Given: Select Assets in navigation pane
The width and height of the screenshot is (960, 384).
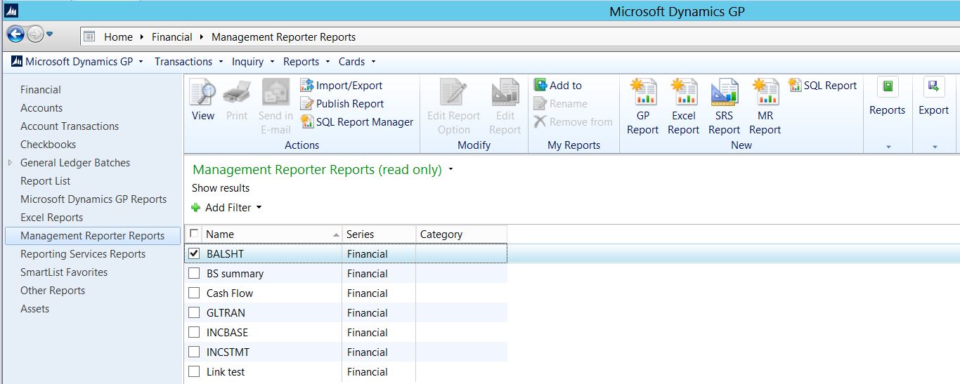Looking at the screenshot, I should tap(34, 308).
